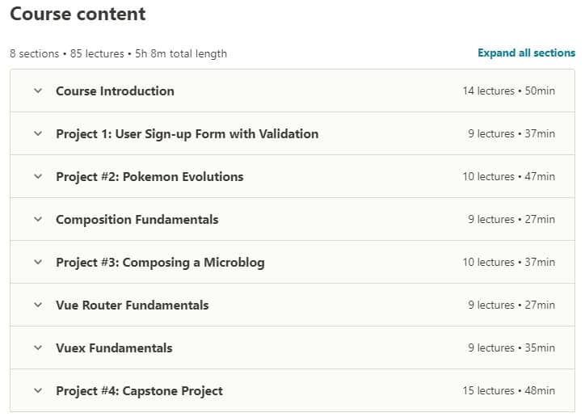Screen dimensions: 585x417
Task: Click the Course content heading
Action: (x=78, y=15)
